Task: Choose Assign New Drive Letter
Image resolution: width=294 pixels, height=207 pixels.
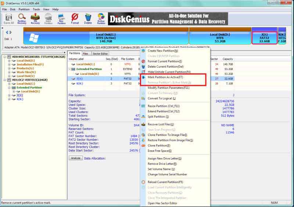Action: pos(165,158)
